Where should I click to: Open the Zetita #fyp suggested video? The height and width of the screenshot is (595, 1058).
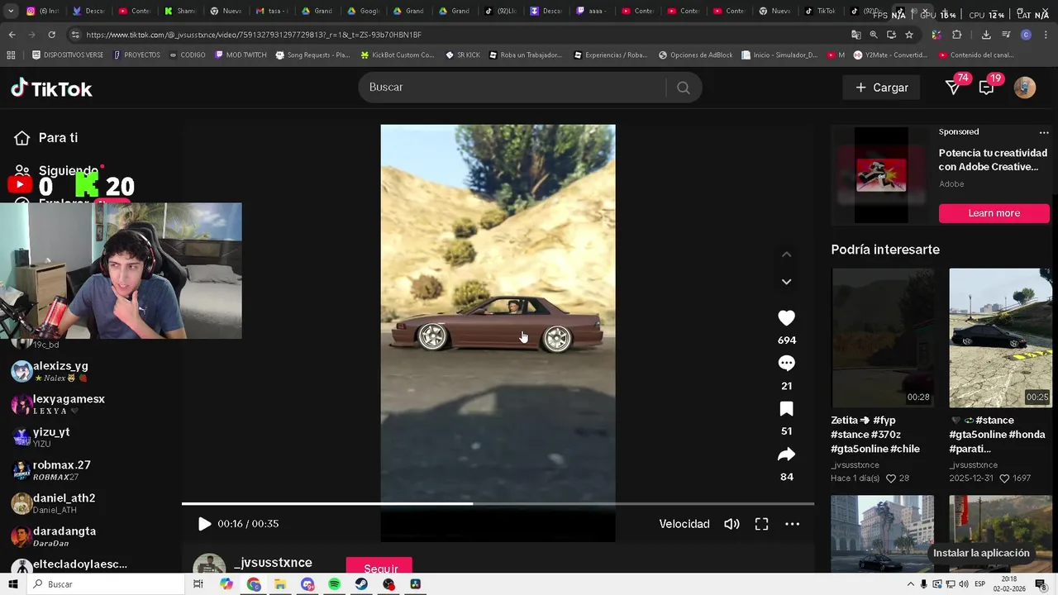883,337
